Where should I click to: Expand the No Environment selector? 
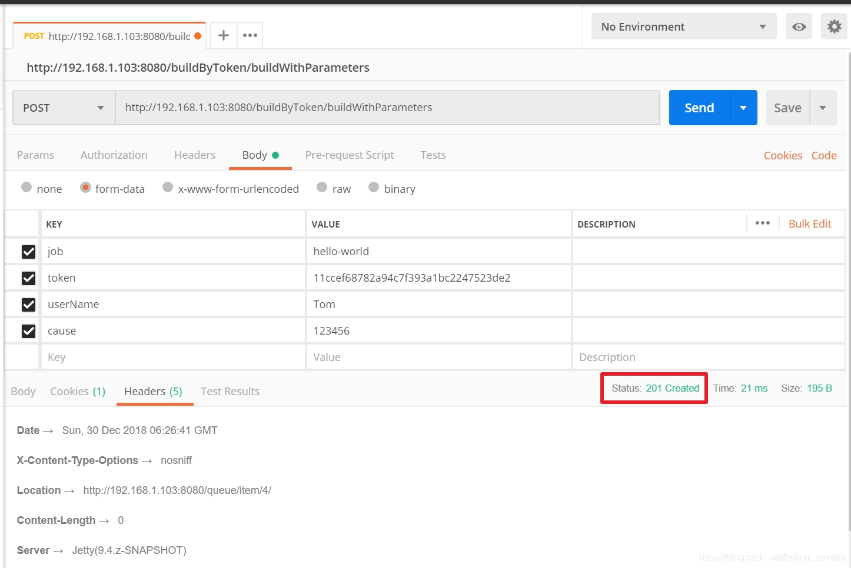point(683,27)
